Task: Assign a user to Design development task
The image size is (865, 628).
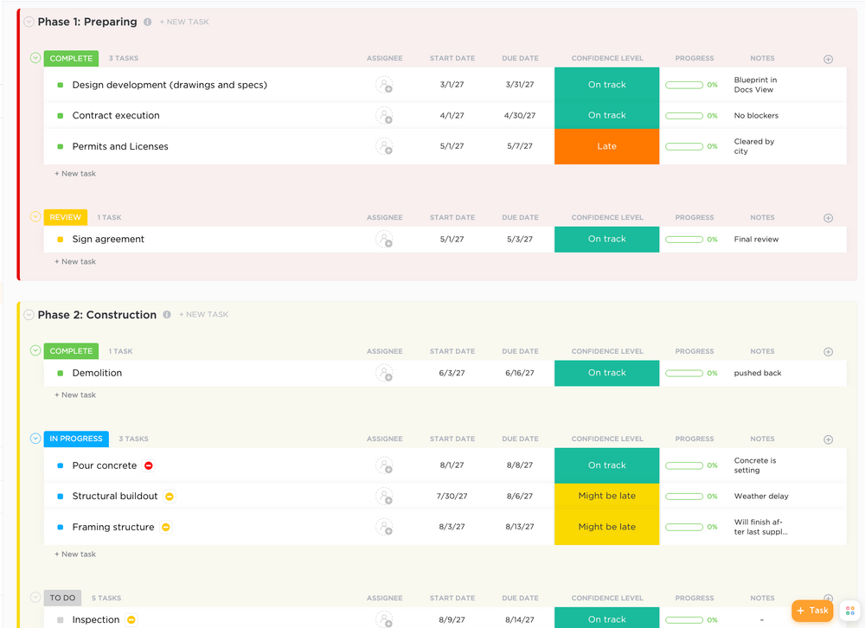Action: coord(384,85)
